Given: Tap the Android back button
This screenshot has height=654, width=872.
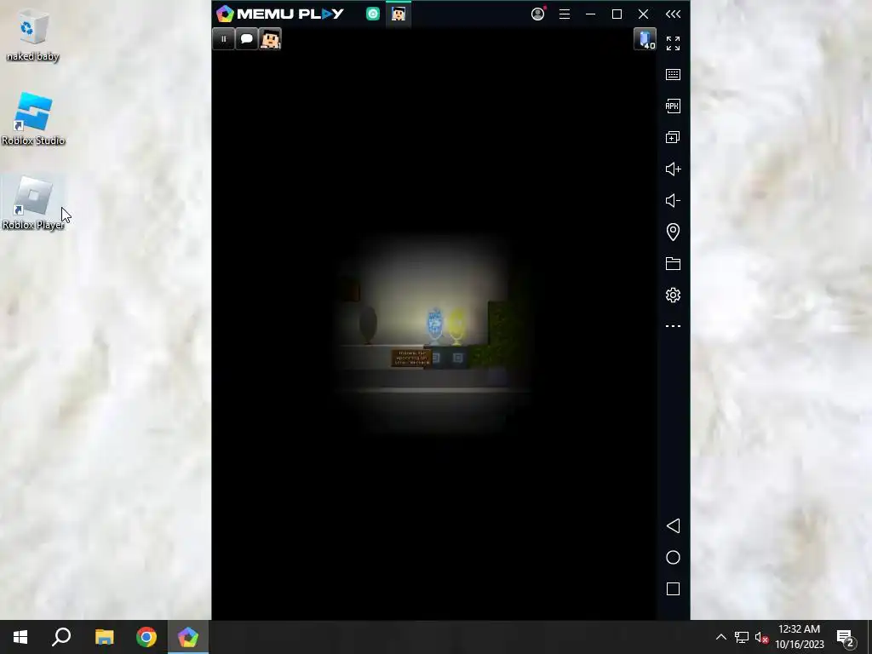Looking at the screenshot, I should point(673,526).
